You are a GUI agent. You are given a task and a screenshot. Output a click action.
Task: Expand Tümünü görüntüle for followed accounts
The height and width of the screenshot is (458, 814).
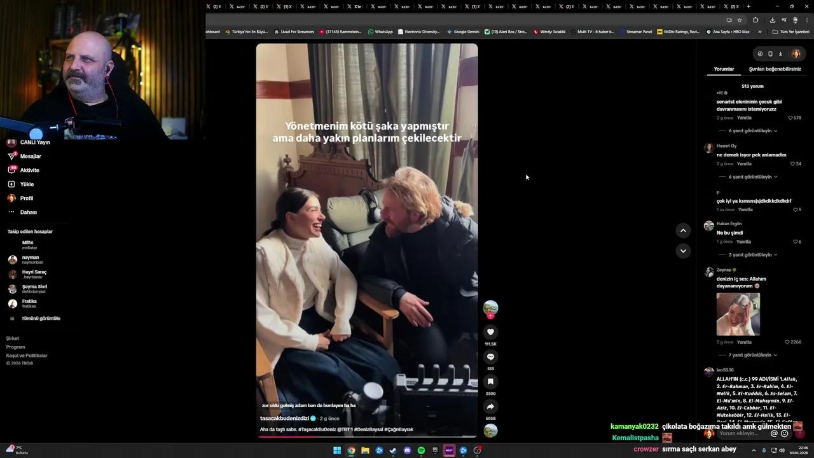tap(35, 318)
